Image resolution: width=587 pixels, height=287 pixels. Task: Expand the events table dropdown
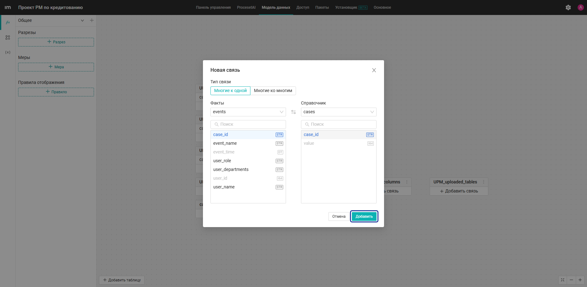(x=248, y=112)
